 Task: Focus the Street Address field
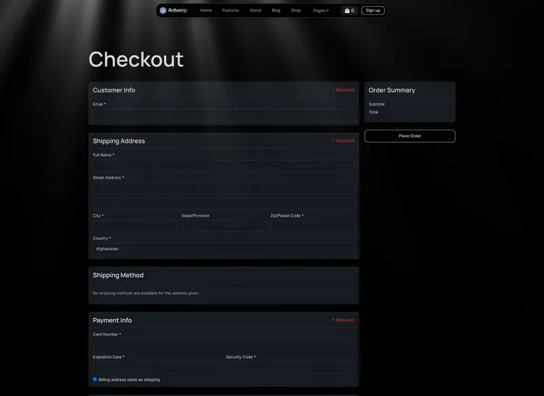(x=224, y=188)
